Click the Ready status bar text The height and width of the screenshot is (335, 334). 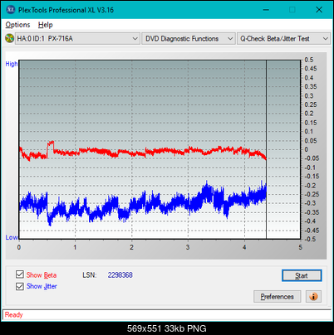point(14,315)
